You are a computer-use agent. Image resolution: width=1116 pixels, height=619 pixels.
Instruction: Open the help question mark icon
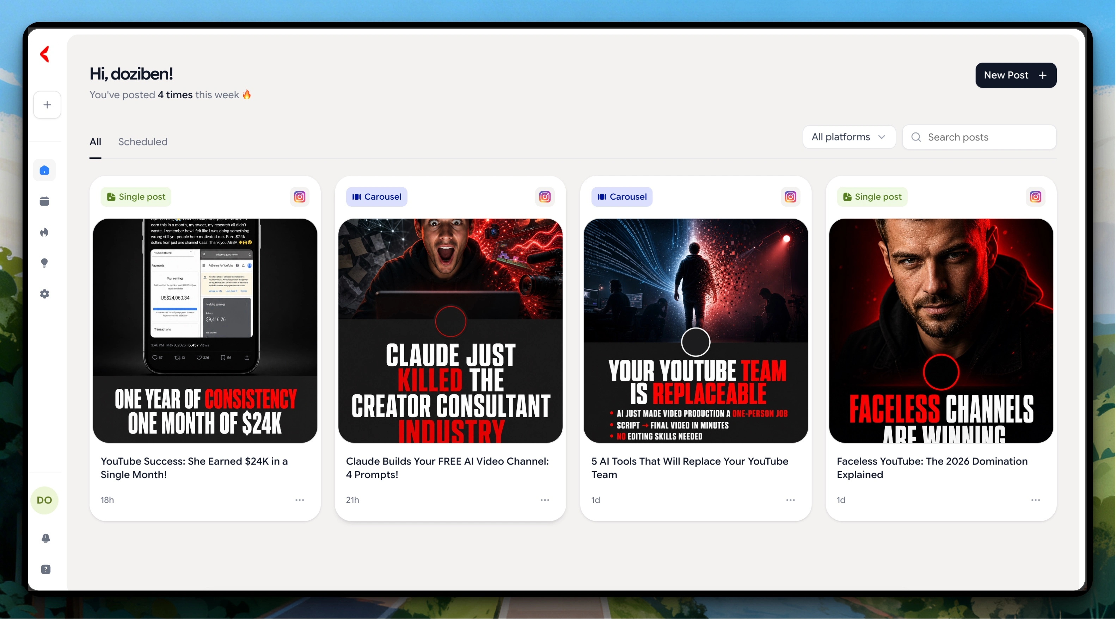pos(45,569)
